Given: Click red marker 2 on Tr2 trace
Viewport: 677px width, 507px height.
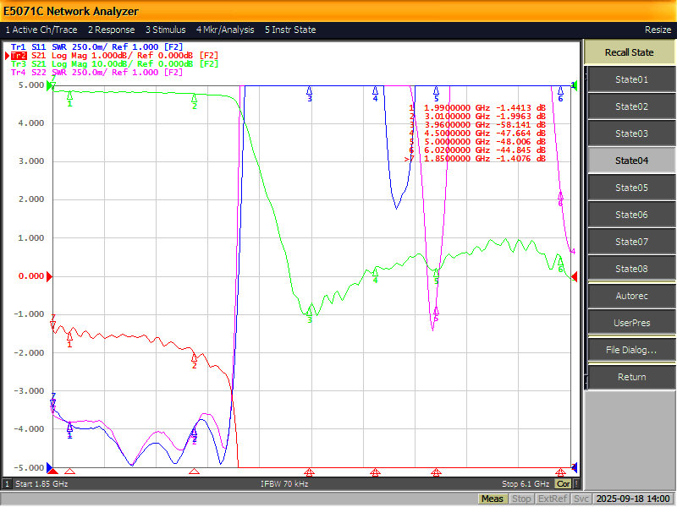Looking at the screenshot, I should [195, 360].
